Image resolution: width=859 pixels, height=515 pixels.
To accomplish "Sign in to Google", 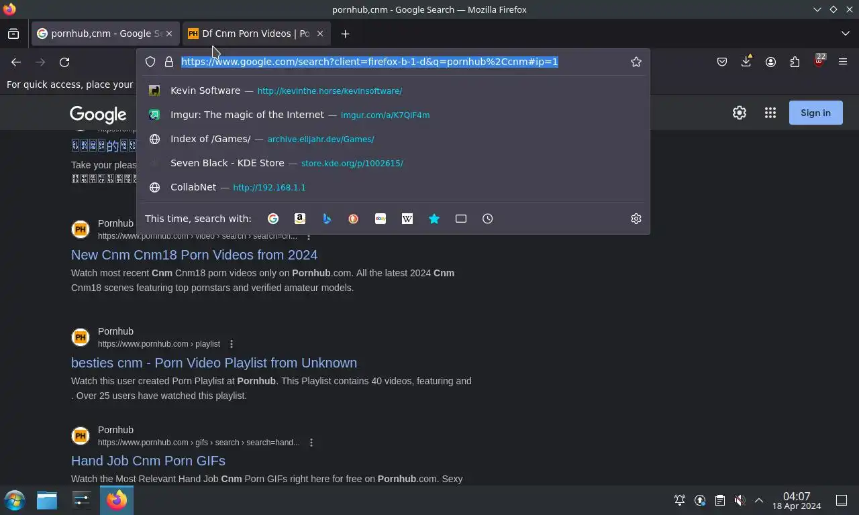I will (815, 113).
